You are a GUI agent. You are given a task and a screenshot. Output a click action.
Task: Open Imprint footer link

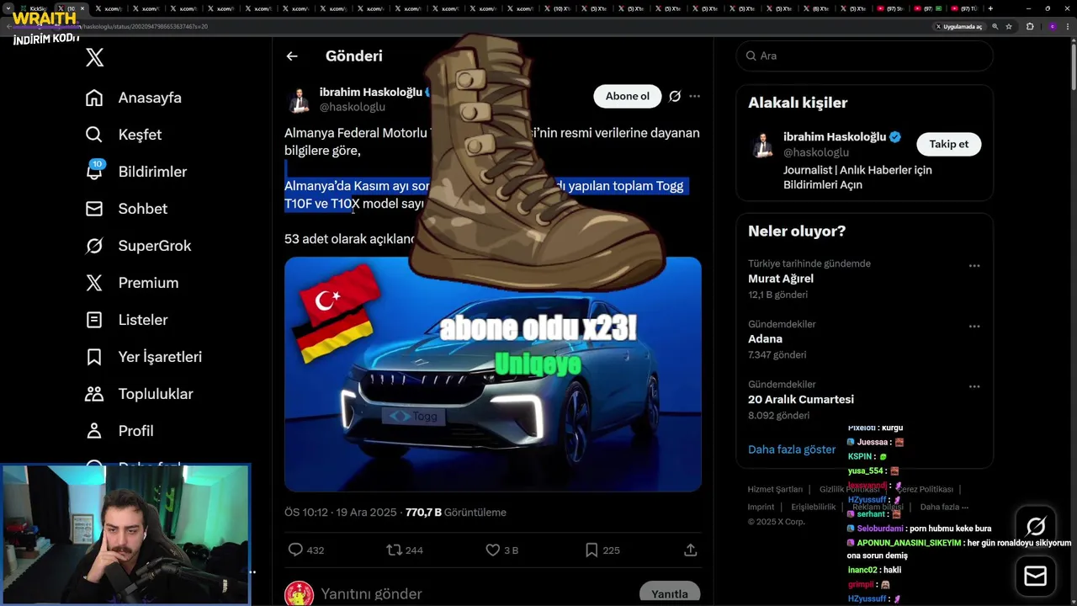coord(761,507)
